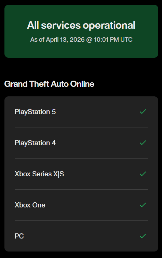The image size is (162, 258).
Task: Click the PlayStation 5 green checkmark icon
Action: [x=143, y=111]
